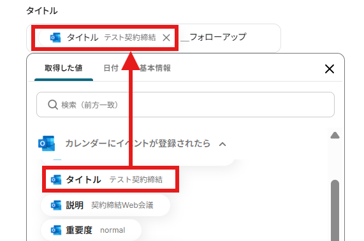
Task: Click the フォローアップ text in title input
Action: pos(218,37)
